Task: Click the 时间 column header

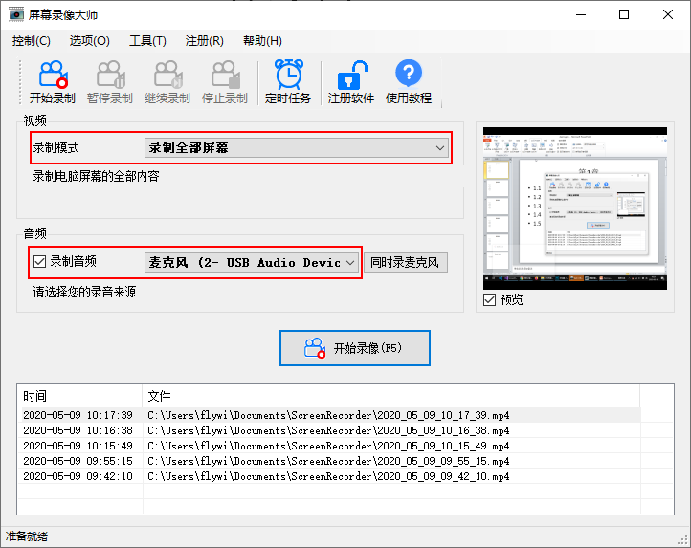Action: coord(79,396)
